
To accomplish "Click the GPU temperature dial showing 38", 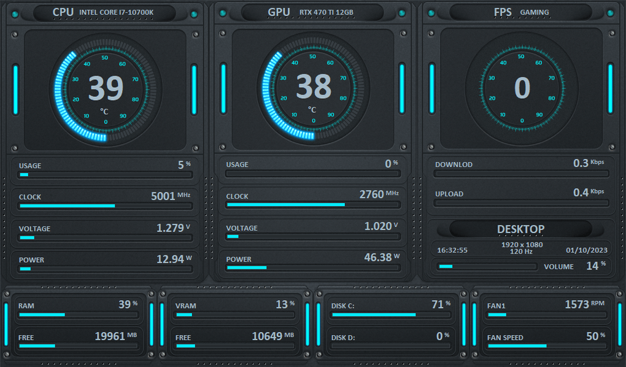I will pos(313,88).
